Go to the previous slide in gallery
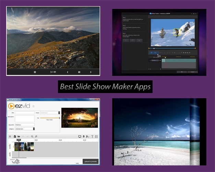 (x=68, y=72)
